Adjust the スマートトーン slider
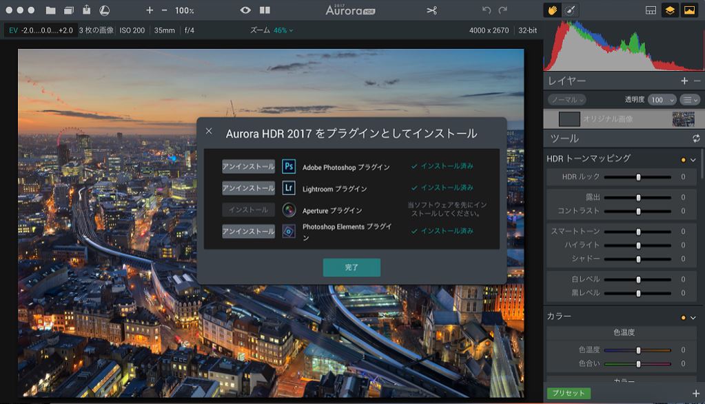 click(637, 231)
